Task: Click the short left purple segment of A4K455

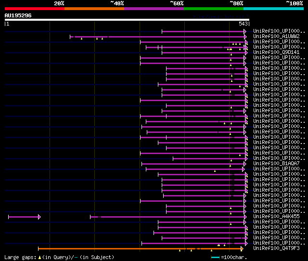Action: coord(24,217)
